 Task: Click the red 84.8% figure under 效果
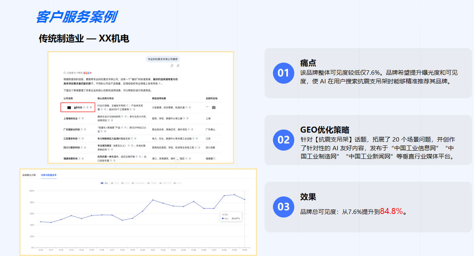pyautogui.click(x=391, y=211)
